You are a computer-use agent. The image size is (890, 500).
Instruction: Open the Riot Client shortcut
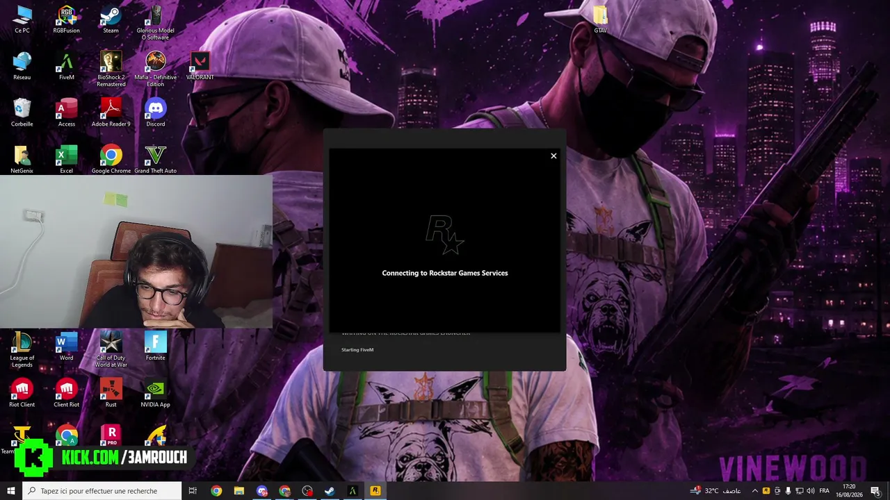22,393
